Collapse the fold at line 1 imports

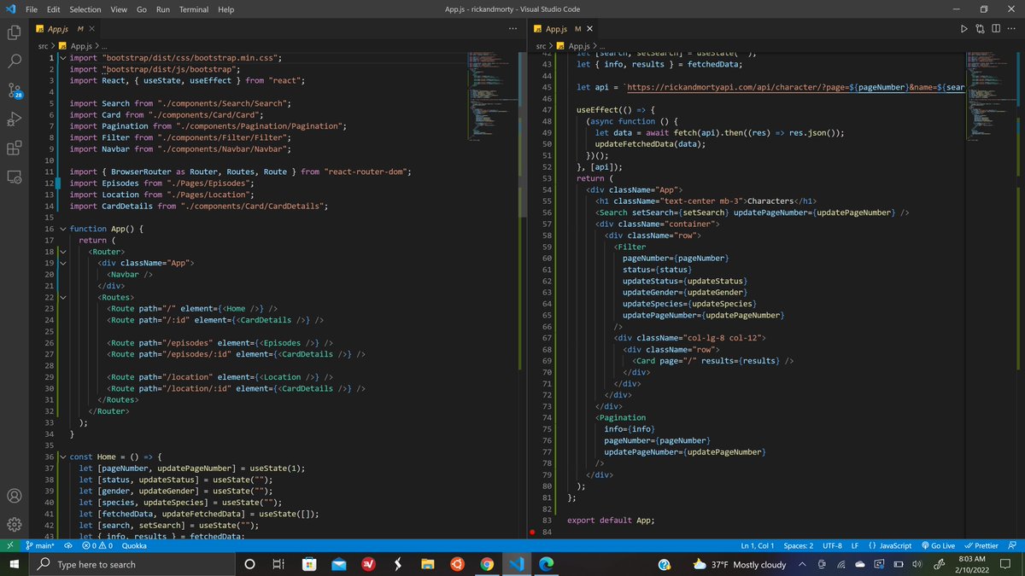tap(62, 57)
